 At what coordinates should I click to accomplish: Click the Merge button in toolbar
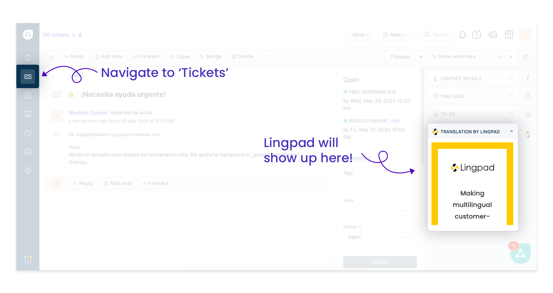(x=211, y=57)
